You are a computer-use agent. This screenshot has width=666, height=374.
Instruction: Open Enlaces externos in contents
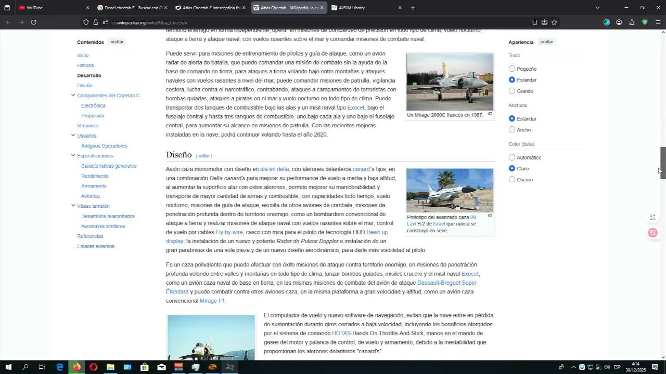[x=96, y=246]
